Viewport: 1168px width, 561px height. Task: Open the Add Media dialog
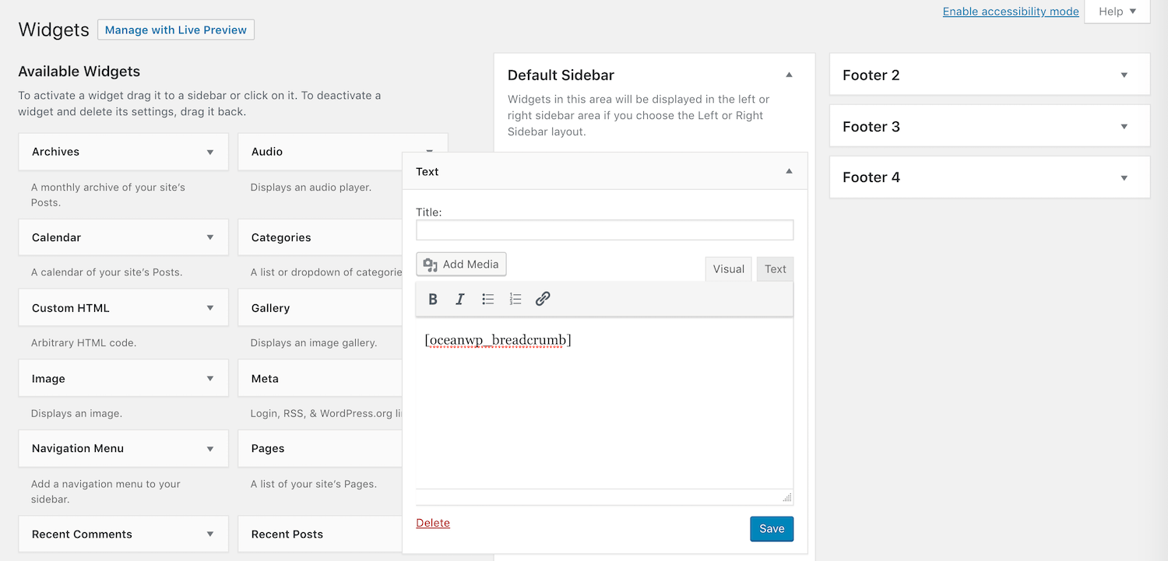[x=461, y=264]
